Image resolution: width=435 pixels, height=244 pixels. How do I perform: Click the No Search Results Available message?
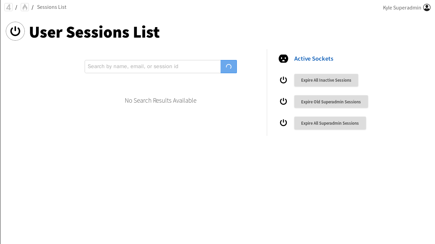pos(160,100)
